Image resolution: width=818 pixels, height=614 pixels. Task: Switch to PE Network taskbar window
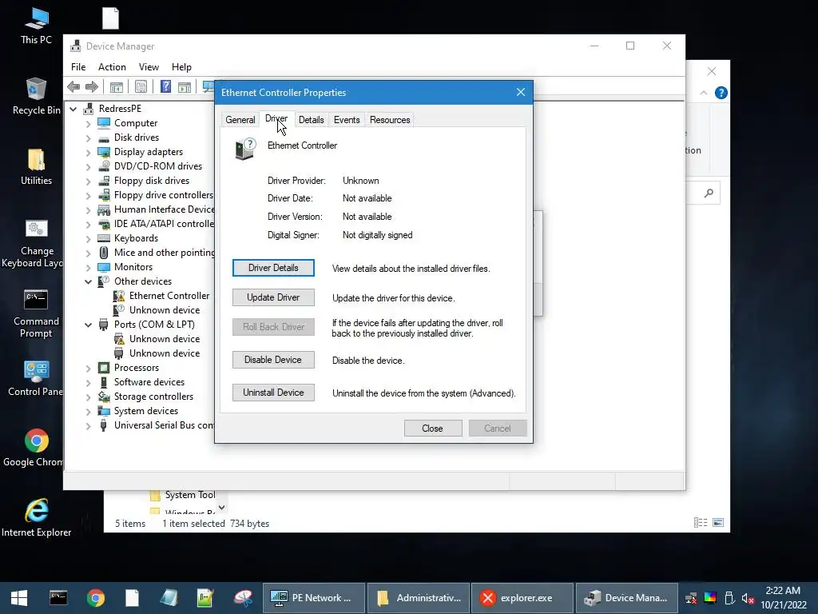click(x=313, y=598)
